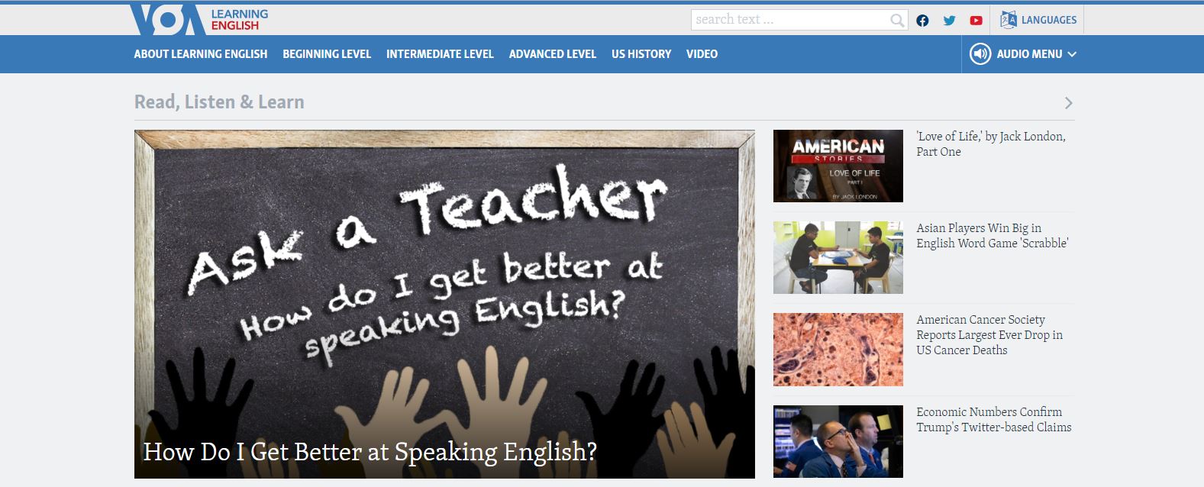
Task: Open the Video section
Action: (x=702, y=54)
